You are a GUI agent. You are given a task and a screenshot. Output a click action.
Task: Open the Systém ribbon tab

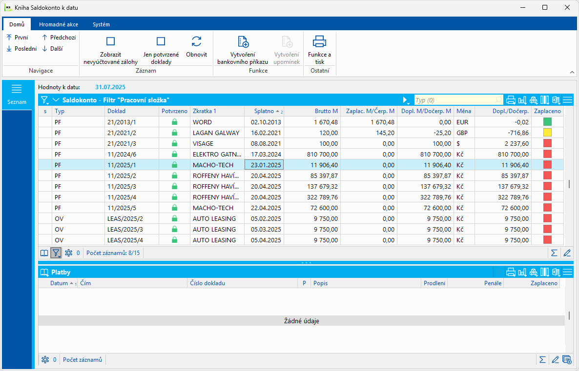101,24
